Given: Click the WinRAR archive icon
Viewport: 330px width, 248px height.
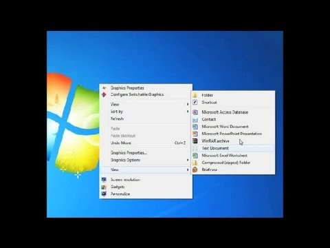Looking at the screenshot, I should pyautogui.click(x=195, y=141).
